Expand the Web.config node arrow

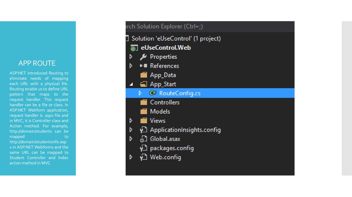click(x=131, y=158)
